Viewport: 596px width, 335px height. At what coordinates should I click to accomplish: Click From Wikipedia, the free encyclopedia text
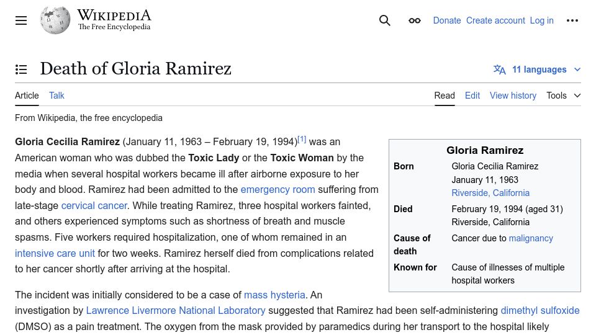[x=89, y=118]
